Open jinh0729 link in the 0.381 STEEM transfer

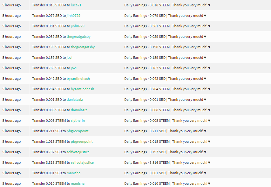click(78, 26)
